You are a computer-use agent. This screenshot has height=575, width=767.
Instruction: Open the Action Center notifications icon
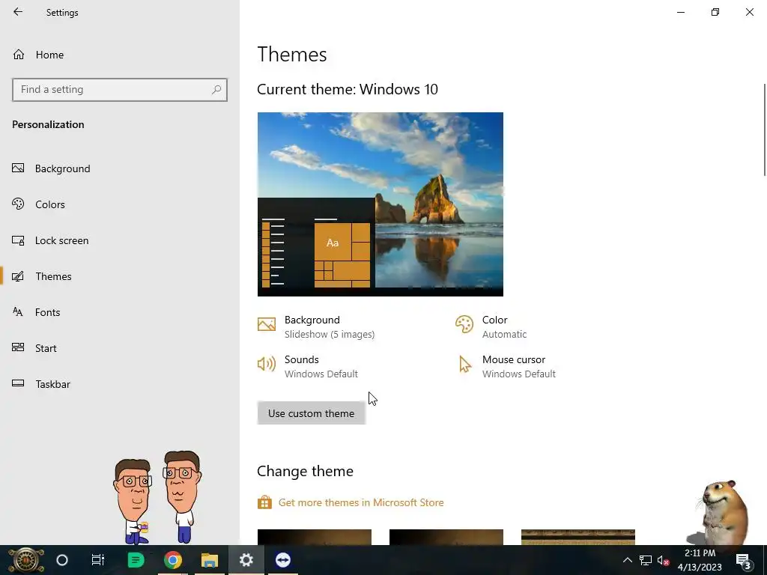[x=743, y=560]
